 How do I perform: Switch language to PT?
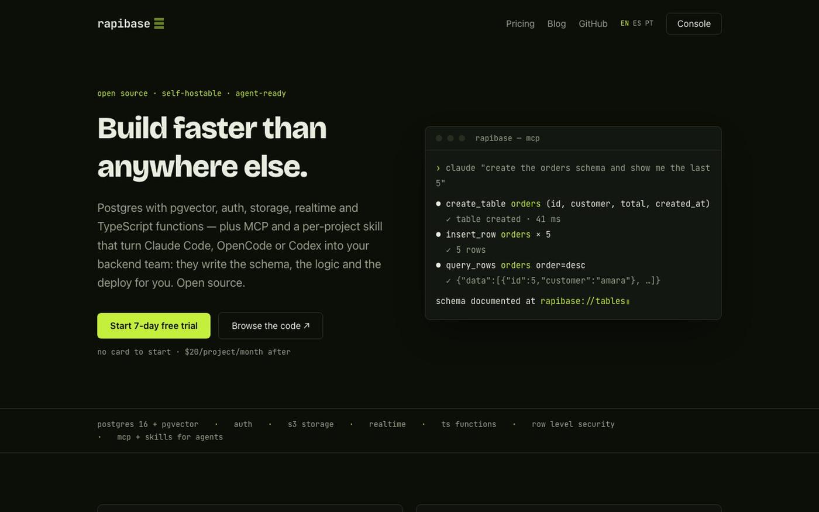click(x=649, y=23)
